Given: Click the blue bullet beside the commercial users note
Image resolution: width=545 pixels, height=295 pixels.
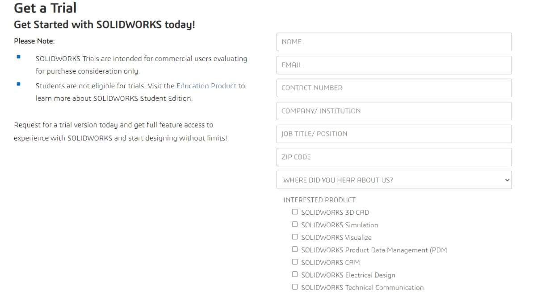Looking at the screenshot, I should [x=18, y=57].
